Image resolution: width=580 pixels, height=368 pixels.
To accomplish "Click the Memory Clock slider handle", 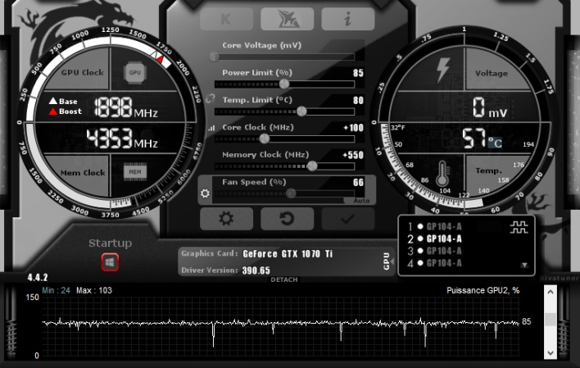I will tap(312, 166).
